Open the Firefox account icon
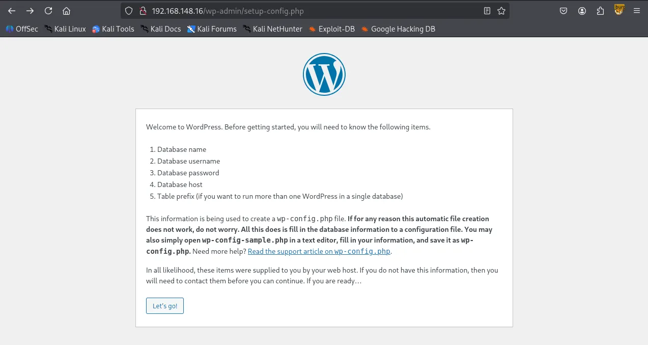The height and width of the screenshot is (345, 648). click(582, 11)
